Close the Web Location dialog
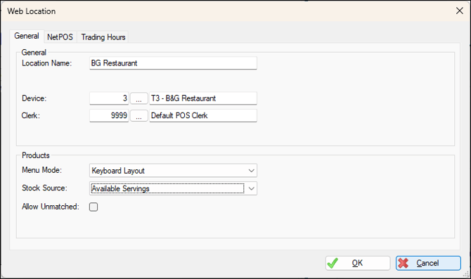This screenshot has width=471, height=279. [x=459, y=11]
